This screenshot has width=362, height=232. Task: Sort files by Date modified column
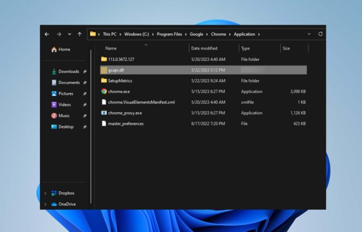[x=204, y=48]
